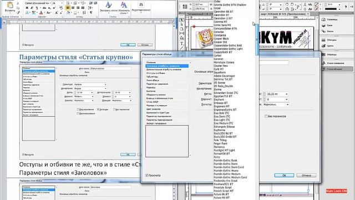This screenshot has width=355, height=200.
Task: Open the leading 10,25 pt dropdown
Action: [287, 94]
